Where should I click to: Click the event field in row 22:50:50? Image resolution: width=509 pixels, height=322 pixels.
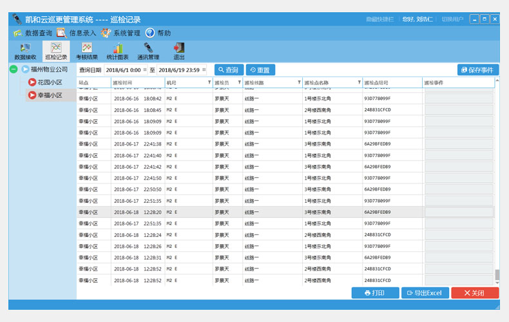tap(459, 189)
